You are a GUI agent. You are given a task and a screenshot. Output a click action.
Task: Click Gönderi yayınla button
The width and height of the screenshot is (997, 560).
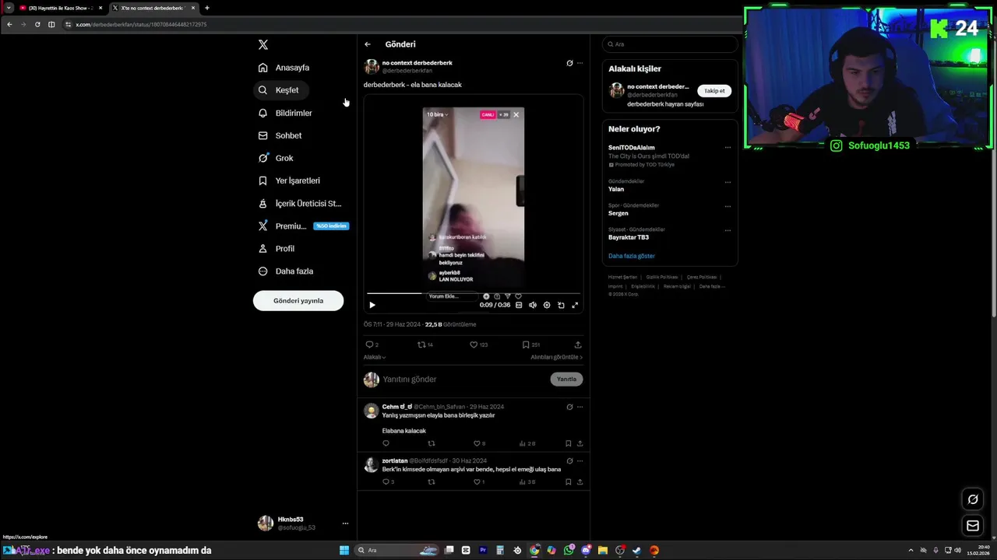298,300
